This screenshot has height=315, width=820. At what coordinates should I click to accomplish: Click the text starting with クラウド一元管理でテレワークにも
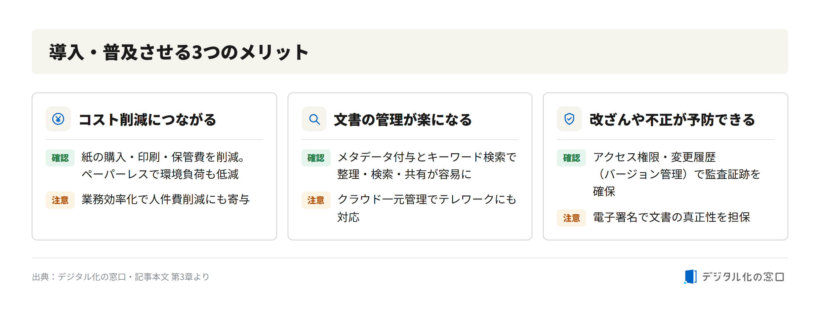427,208
